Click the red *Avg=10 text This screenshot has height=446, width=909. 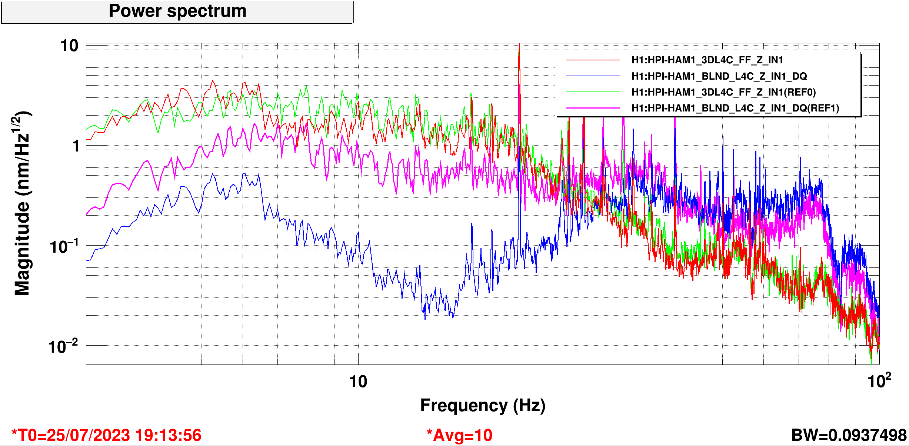click(x=459, y=435)
